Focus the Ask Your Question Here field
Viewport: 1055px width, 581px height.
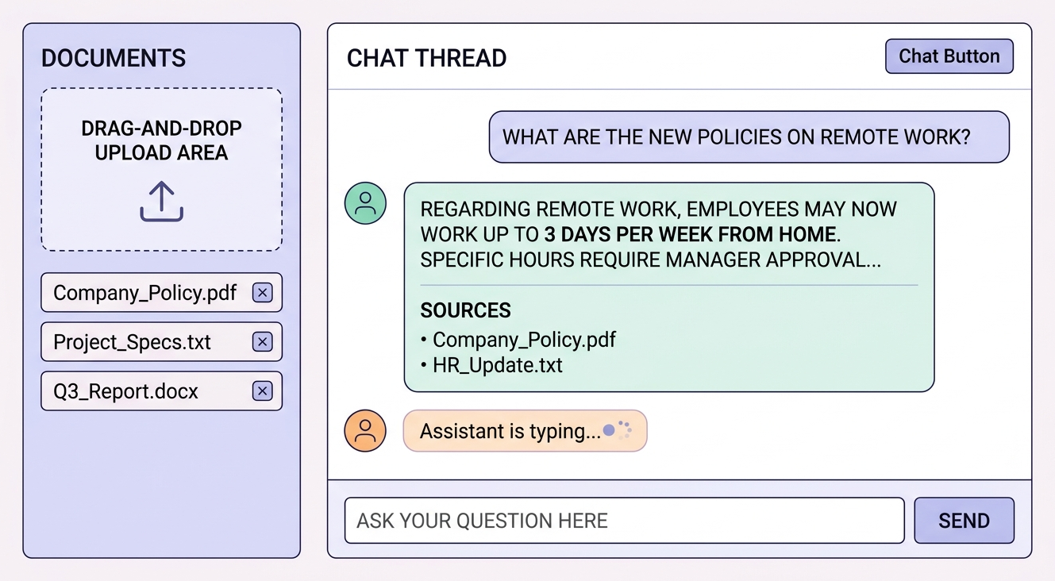click(624, 521)
